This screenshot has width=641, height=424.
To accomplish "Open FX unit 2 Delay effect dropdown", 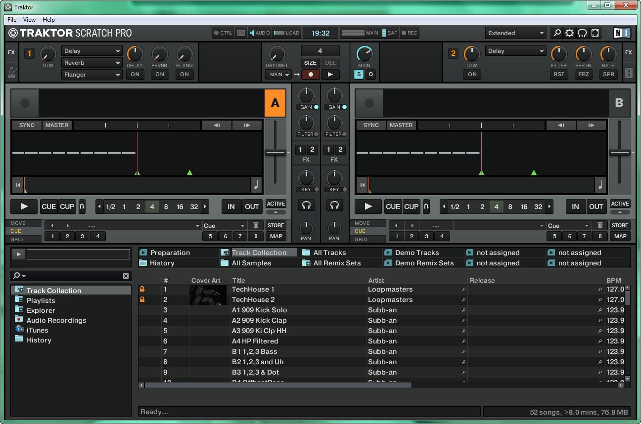I will (x=516, y=51).
